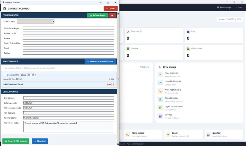Viewport: 246px width, 146px height.
Task: Click Izlaz in the main window header
Action: click(239, 7)
